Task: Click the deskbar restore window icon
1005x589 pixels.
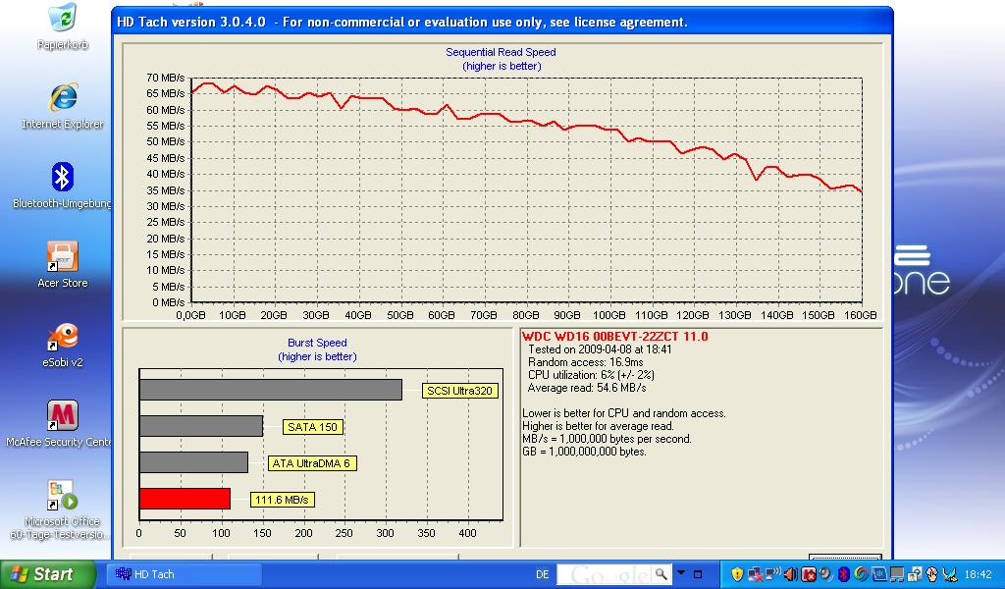Action: [x=698, y=574]
